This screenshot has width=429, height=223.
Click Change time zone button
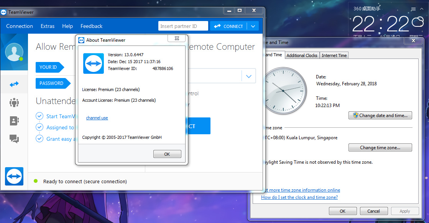coord(380,147)
